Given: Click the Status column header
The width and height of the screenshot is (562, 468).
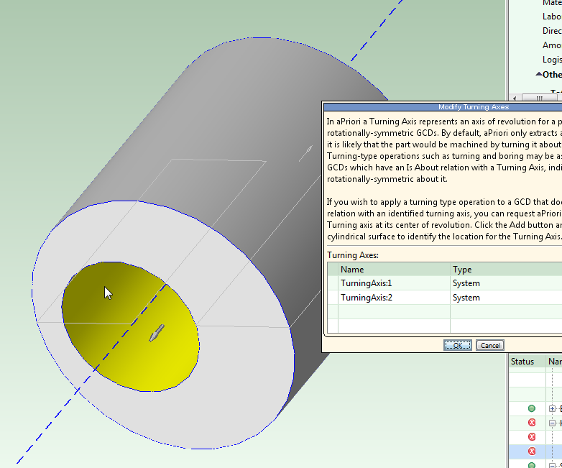Looking at the screenshot, I should click(522, 362).
